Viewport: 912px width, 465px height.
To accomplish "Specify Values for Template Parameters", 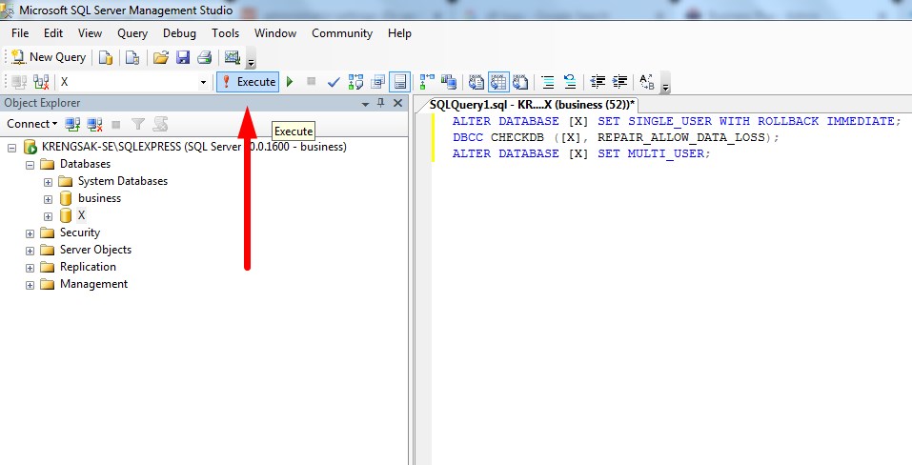I will pyautogui.click(x=647, y=82).
